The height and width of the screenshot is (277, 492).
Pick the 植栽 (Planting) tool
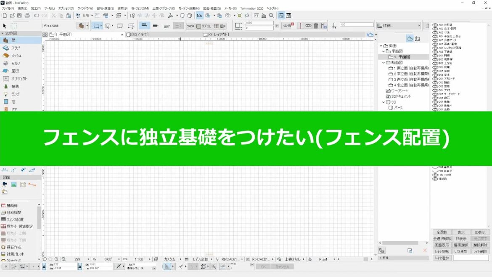coord(15,86)
